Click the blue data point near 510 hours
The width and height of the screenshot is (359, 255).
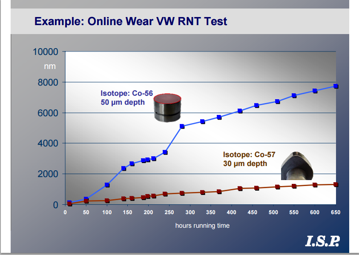coord(278,102)
